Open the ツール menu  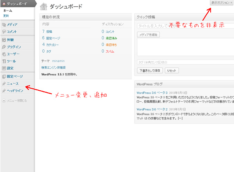[11, 61]
